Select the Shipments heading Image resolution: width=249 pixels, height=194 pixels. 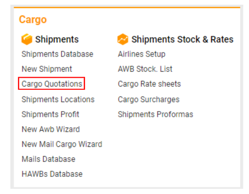tap(57, 39)
